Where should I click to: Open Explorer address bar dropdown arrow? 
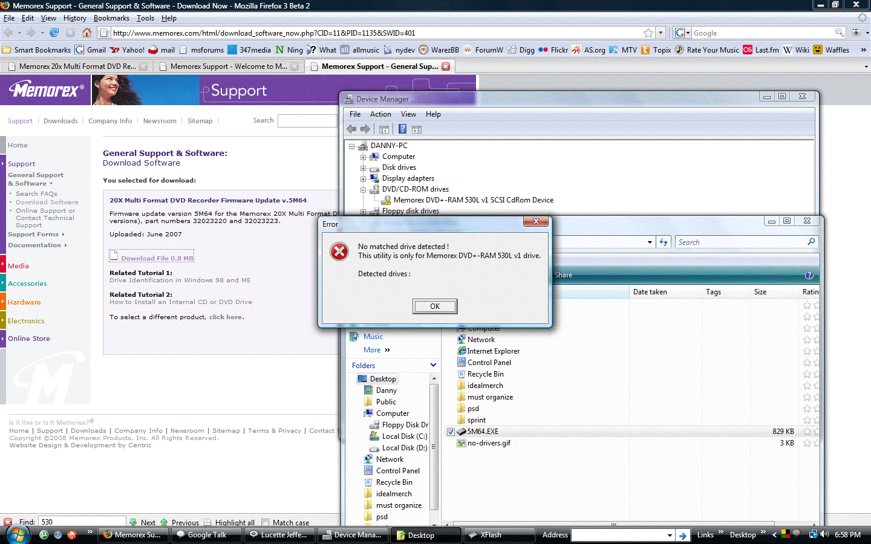click(650, 242)
